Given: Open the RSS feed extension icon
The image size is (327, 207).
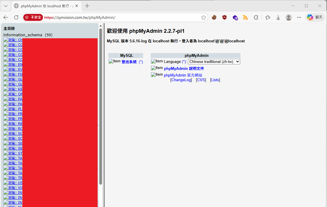Looking at the screenshot, I should [x=245, y=17].
